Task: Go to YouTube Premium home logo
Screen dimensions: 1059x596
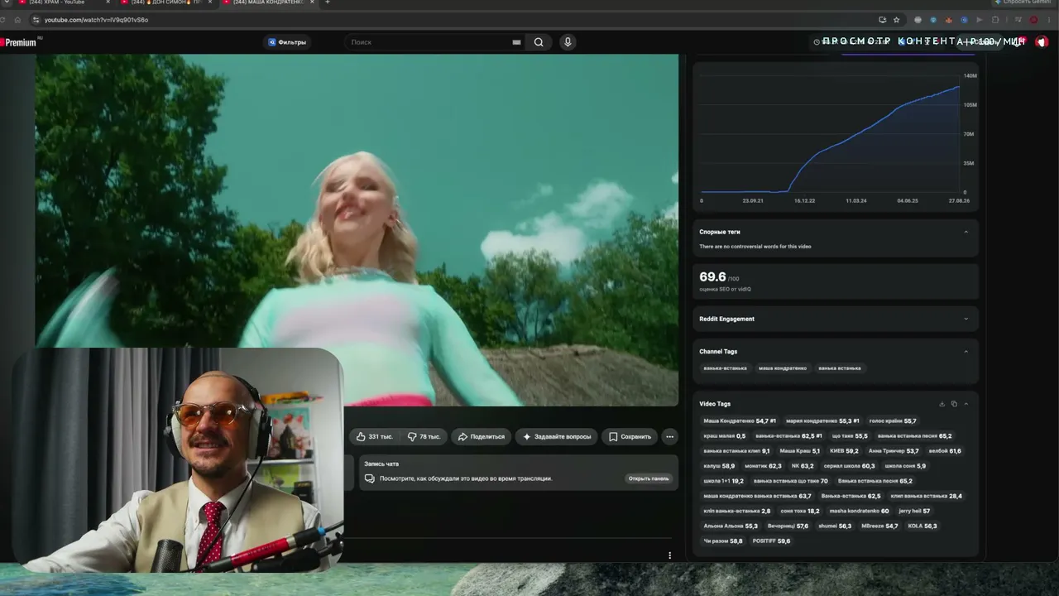Action: click(20, 42)
